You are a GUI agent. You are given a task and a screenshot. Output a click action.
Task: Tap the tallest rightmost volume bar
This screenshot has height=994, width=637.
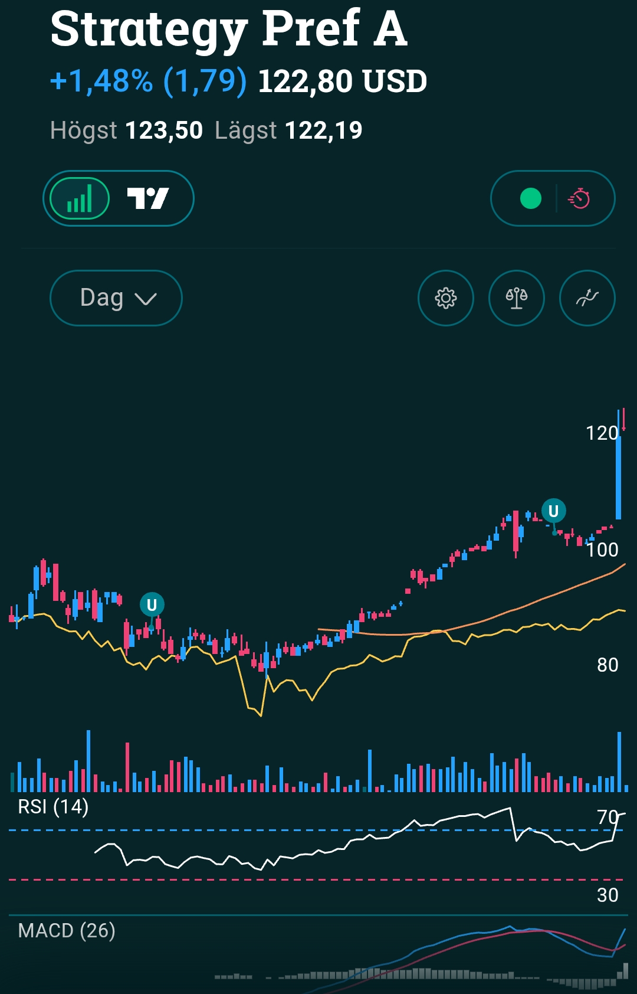tap(619, 761)
